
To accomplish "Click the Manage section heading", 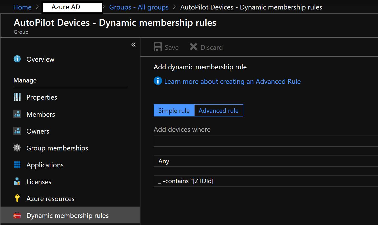I will click(25, 80).
